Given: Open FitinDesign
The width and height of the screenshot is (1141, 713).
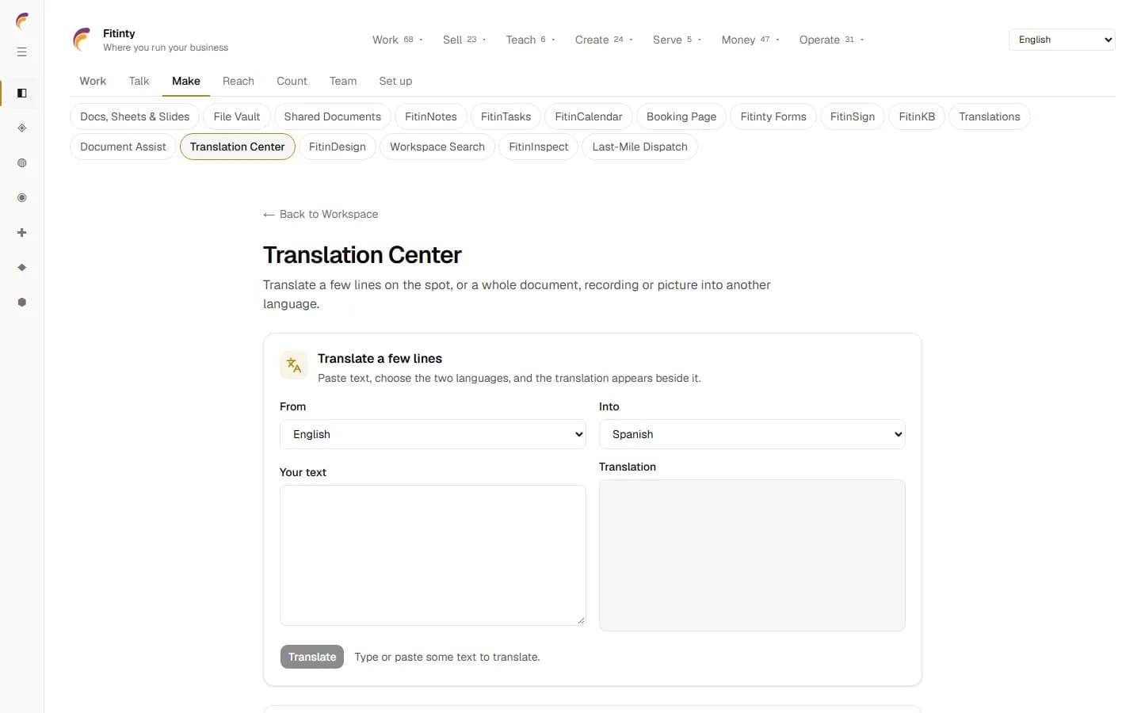Looking at the screenshot, I should 338,147.
